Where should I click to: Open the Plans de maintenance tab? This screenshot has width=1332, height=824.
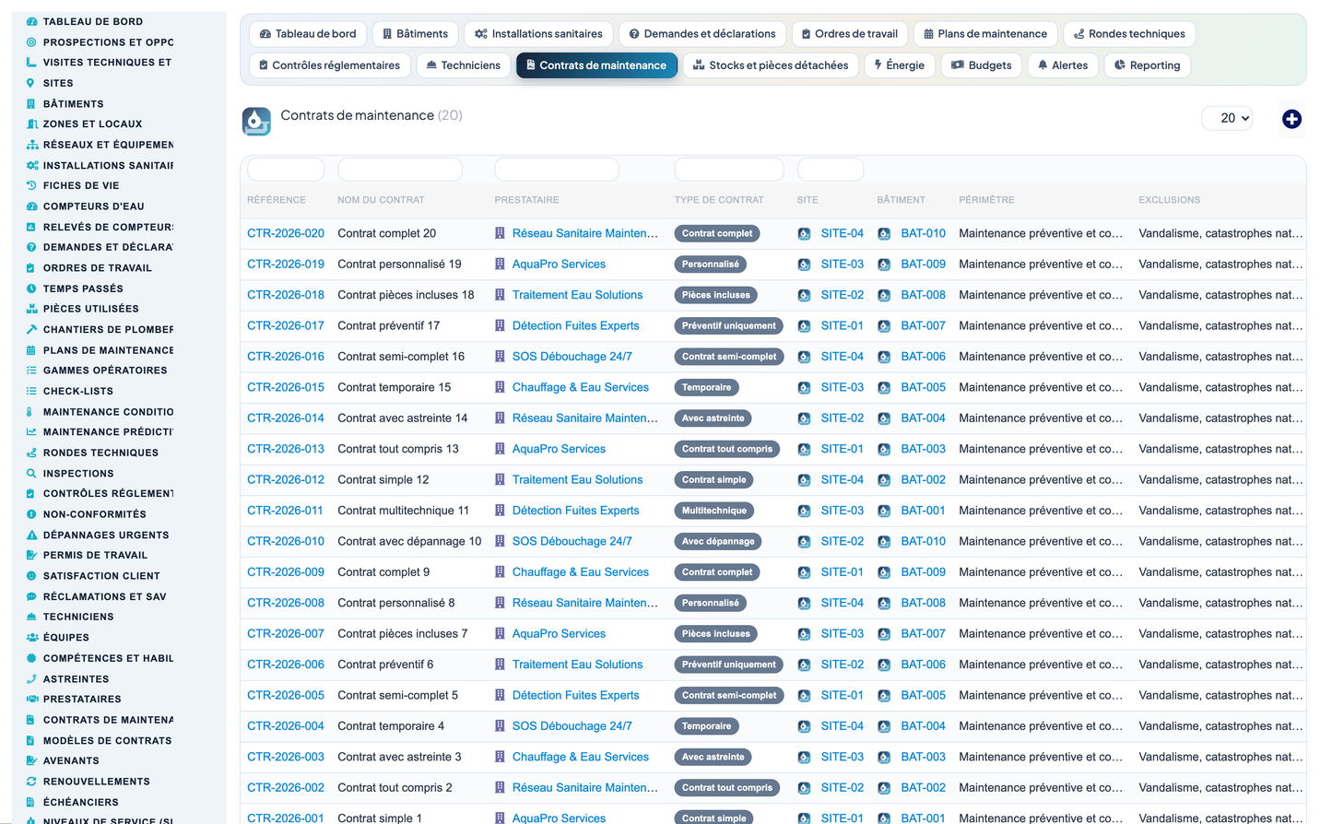click(985, 34)
